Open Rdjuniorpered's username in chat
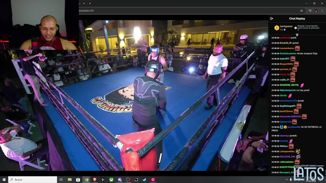326x183 pixels. [x=288, y=90]
